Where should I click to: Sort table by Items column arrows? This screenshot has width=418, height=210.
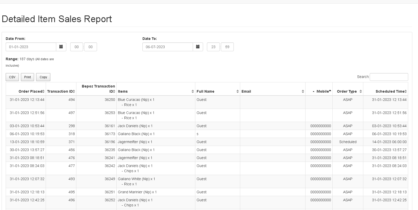click(192, 91)
